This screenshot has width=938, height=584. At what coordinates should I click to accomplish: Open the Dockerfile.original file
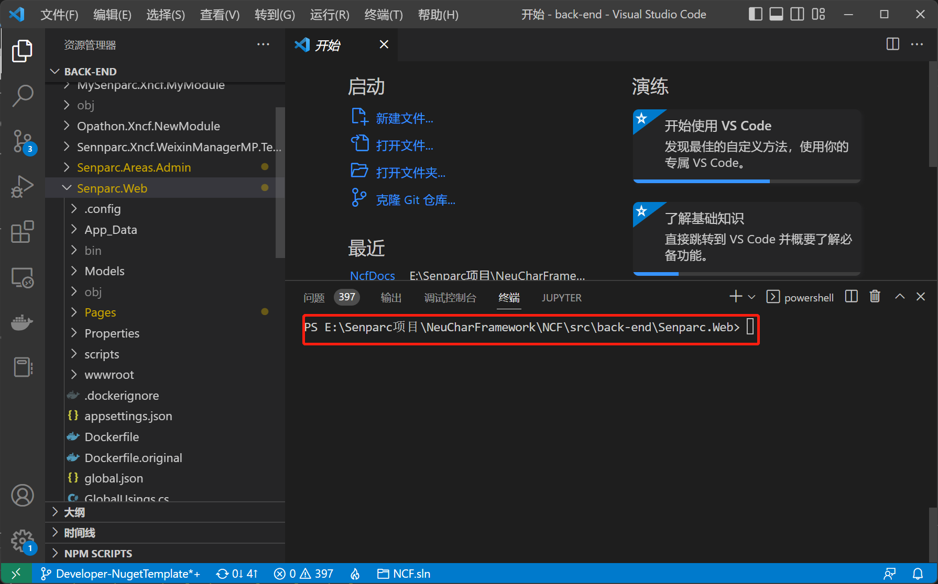(165, 457)
